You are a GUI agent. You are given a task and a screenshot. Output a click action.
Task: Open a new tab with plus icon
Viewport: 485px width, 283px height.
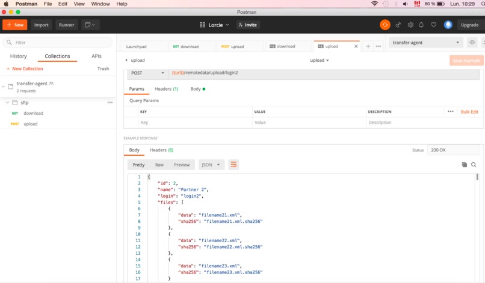[368, 46]
